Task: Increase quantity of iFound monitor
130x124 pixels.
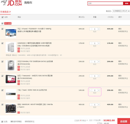Action: (99, 29)
